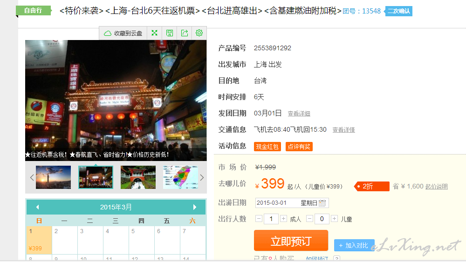Click the 现金红包 promotion tag
Image resolution: width=466 pixels, height=262 pixels.
pyautogui.click(x=267, y=147)
